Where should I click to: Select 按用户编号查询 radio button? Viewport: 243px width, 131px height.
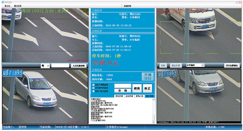[x=93, y=85]
